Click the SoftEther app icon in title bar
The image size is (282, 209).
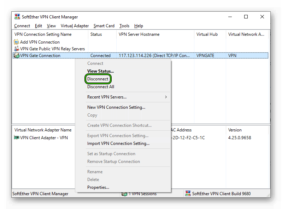coord(17,17)
